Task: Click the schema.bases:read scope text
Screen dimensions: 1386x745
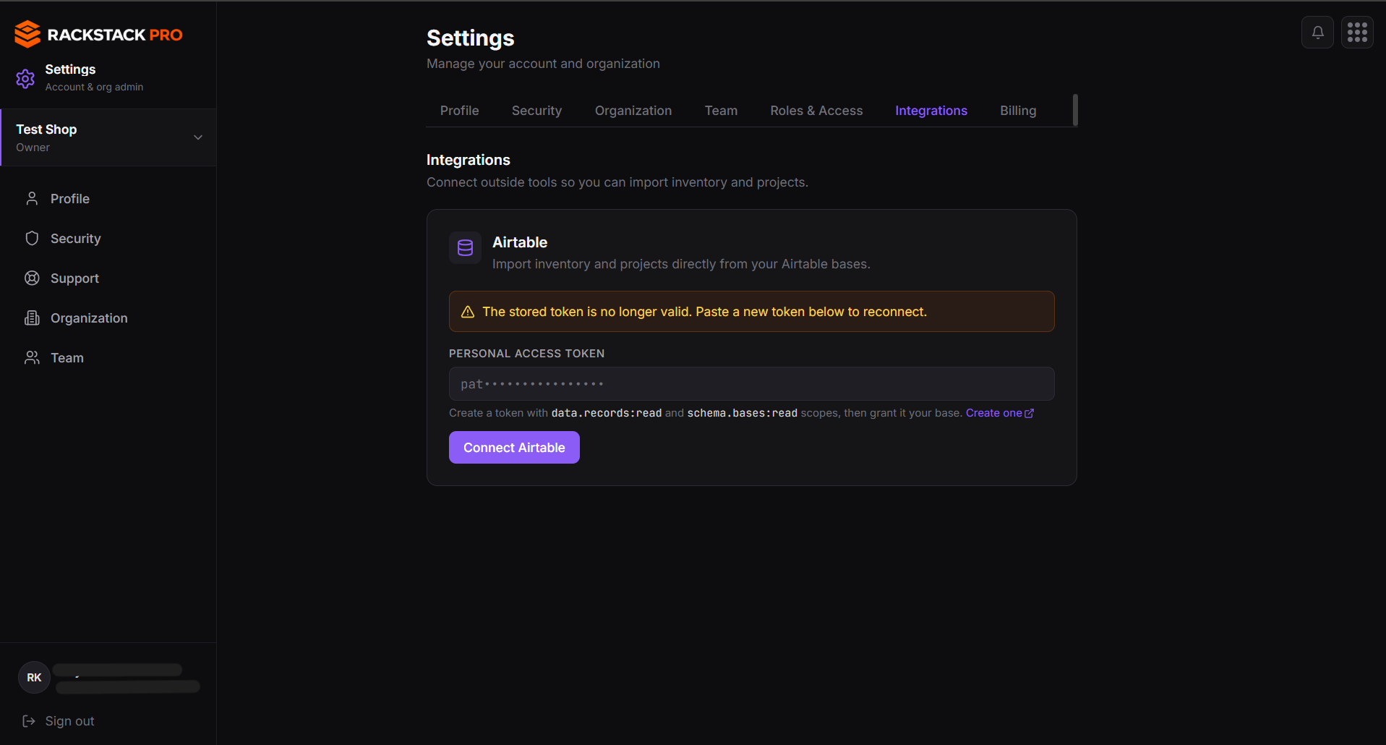Action: 742,413
